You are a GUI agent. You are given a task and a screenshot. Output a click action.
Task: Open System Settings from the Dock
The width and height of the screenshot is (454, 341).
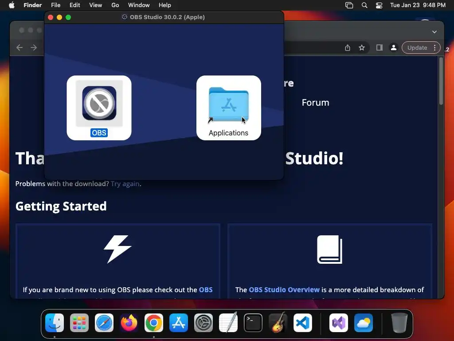click(203, 323)
